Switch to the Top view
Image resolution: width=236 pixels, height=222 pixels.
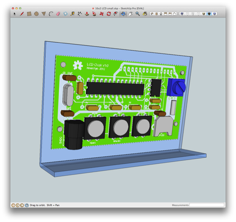156,14
